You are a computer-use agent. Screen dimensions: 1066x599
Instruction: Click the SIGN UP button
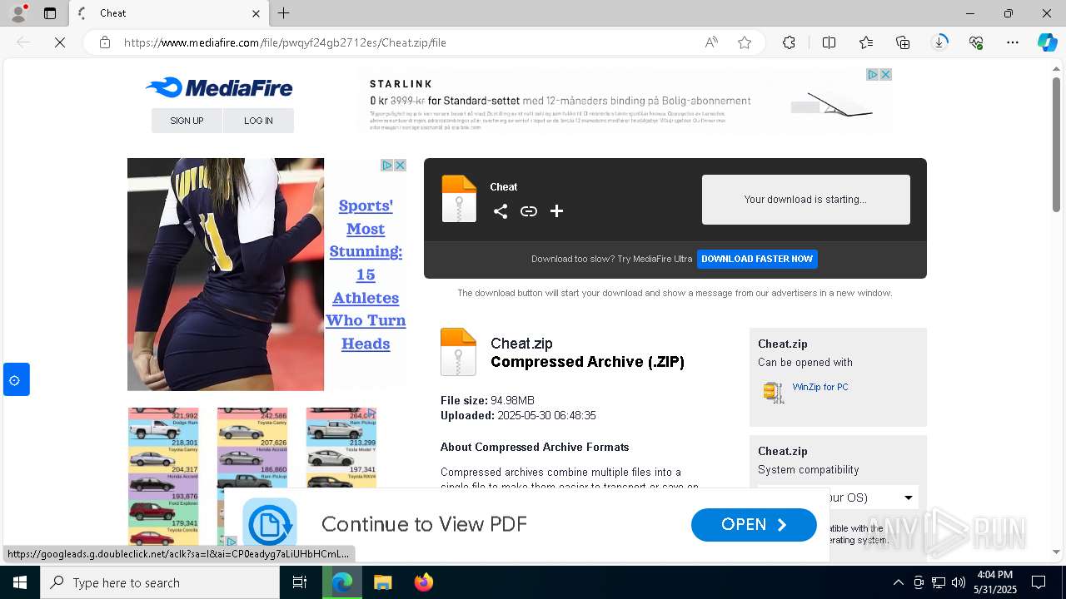(187, 121)
